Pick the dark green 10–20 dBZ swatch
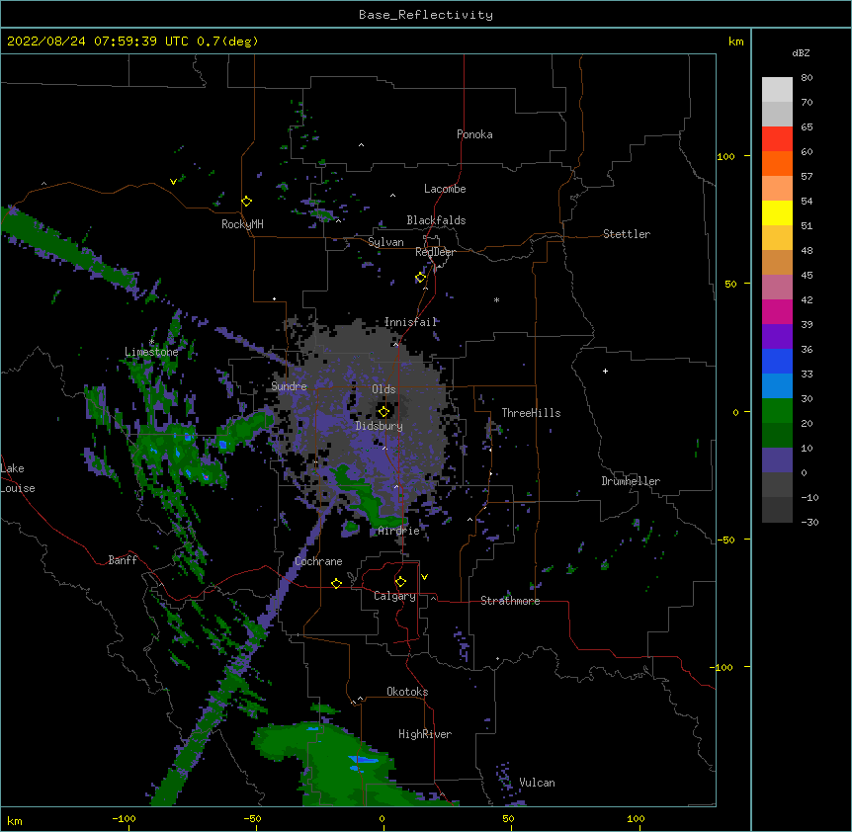This screenshot has width=852, height=832. 777,436
